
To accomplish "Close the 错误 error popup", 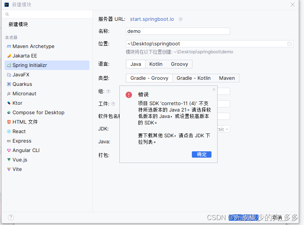I will (214, 89).
